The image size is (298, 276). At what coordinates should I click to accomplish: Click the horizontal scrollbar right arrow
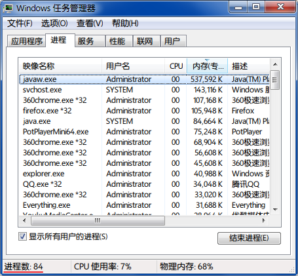coord(264,220)
